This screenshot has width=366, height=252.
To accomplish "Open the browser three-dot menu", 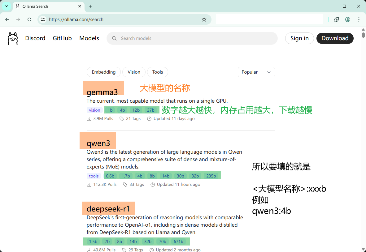I will (359, 19).
